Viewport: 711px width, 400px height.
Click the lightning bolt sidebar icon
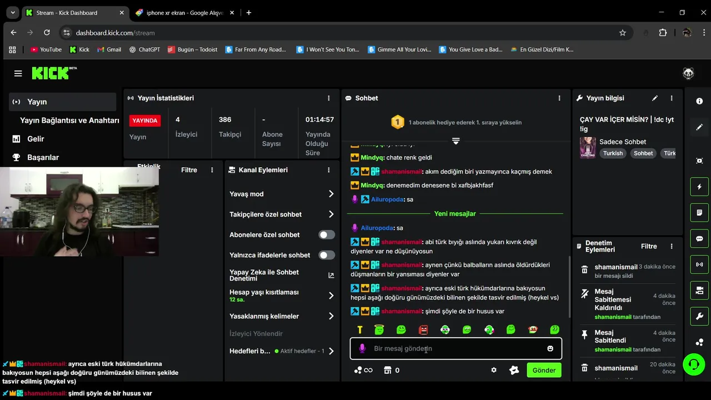[699, 187]
